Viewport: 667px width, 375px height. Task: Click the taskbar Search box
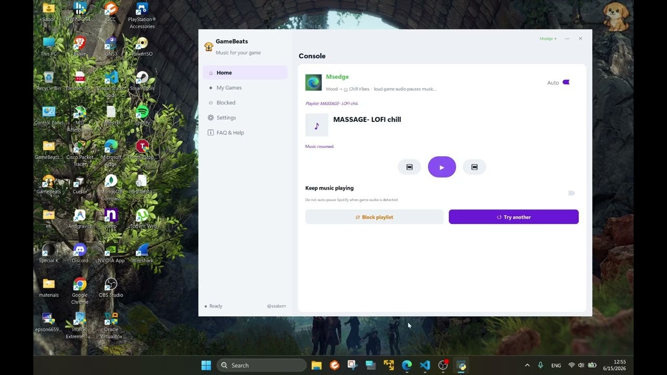click(262, 365)
